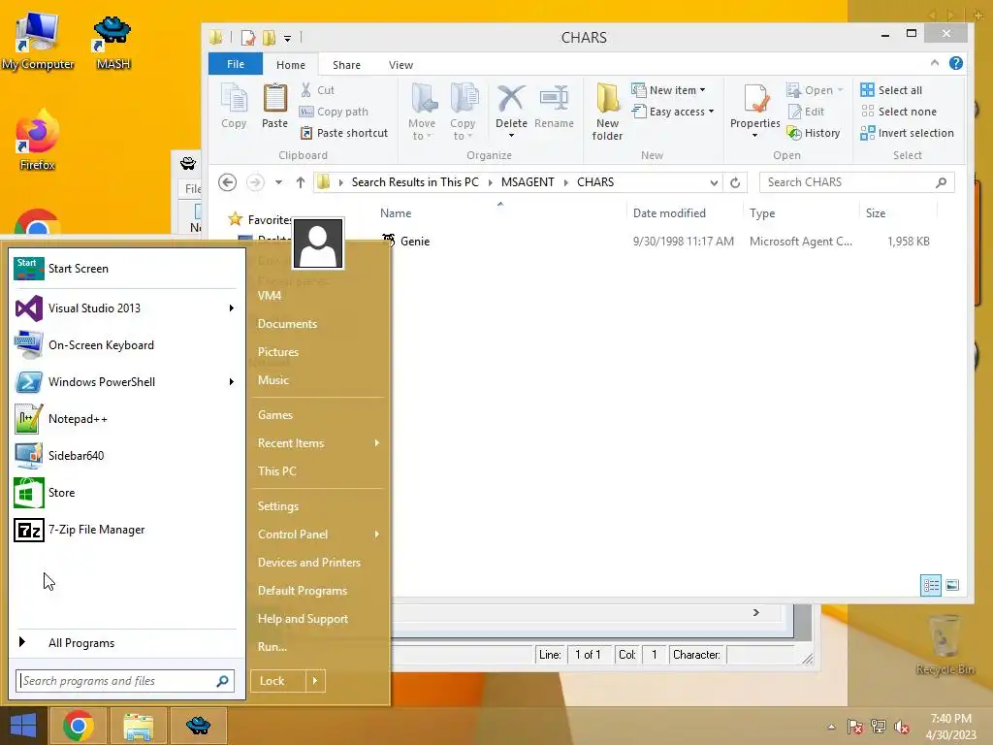Click the Cut scissors button
The height and width of the screenshot is (745, 993).
pyautogui.click(x=317, y=90)
